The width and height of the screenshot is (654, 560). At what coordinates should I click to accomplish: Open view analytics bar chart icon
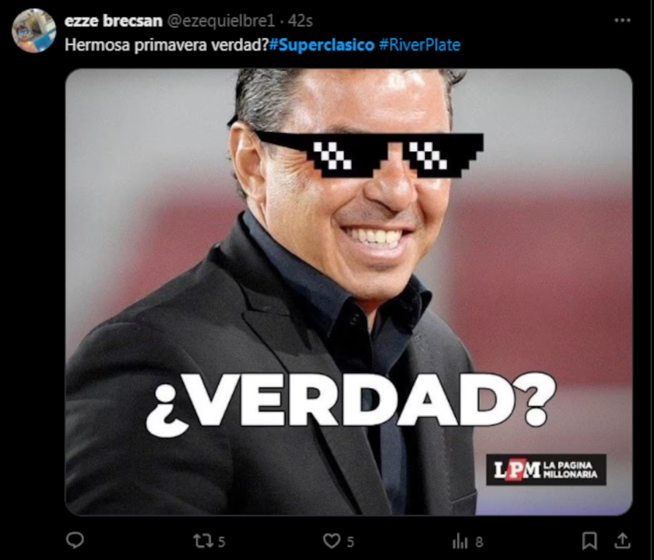click(x=460, y=541)
